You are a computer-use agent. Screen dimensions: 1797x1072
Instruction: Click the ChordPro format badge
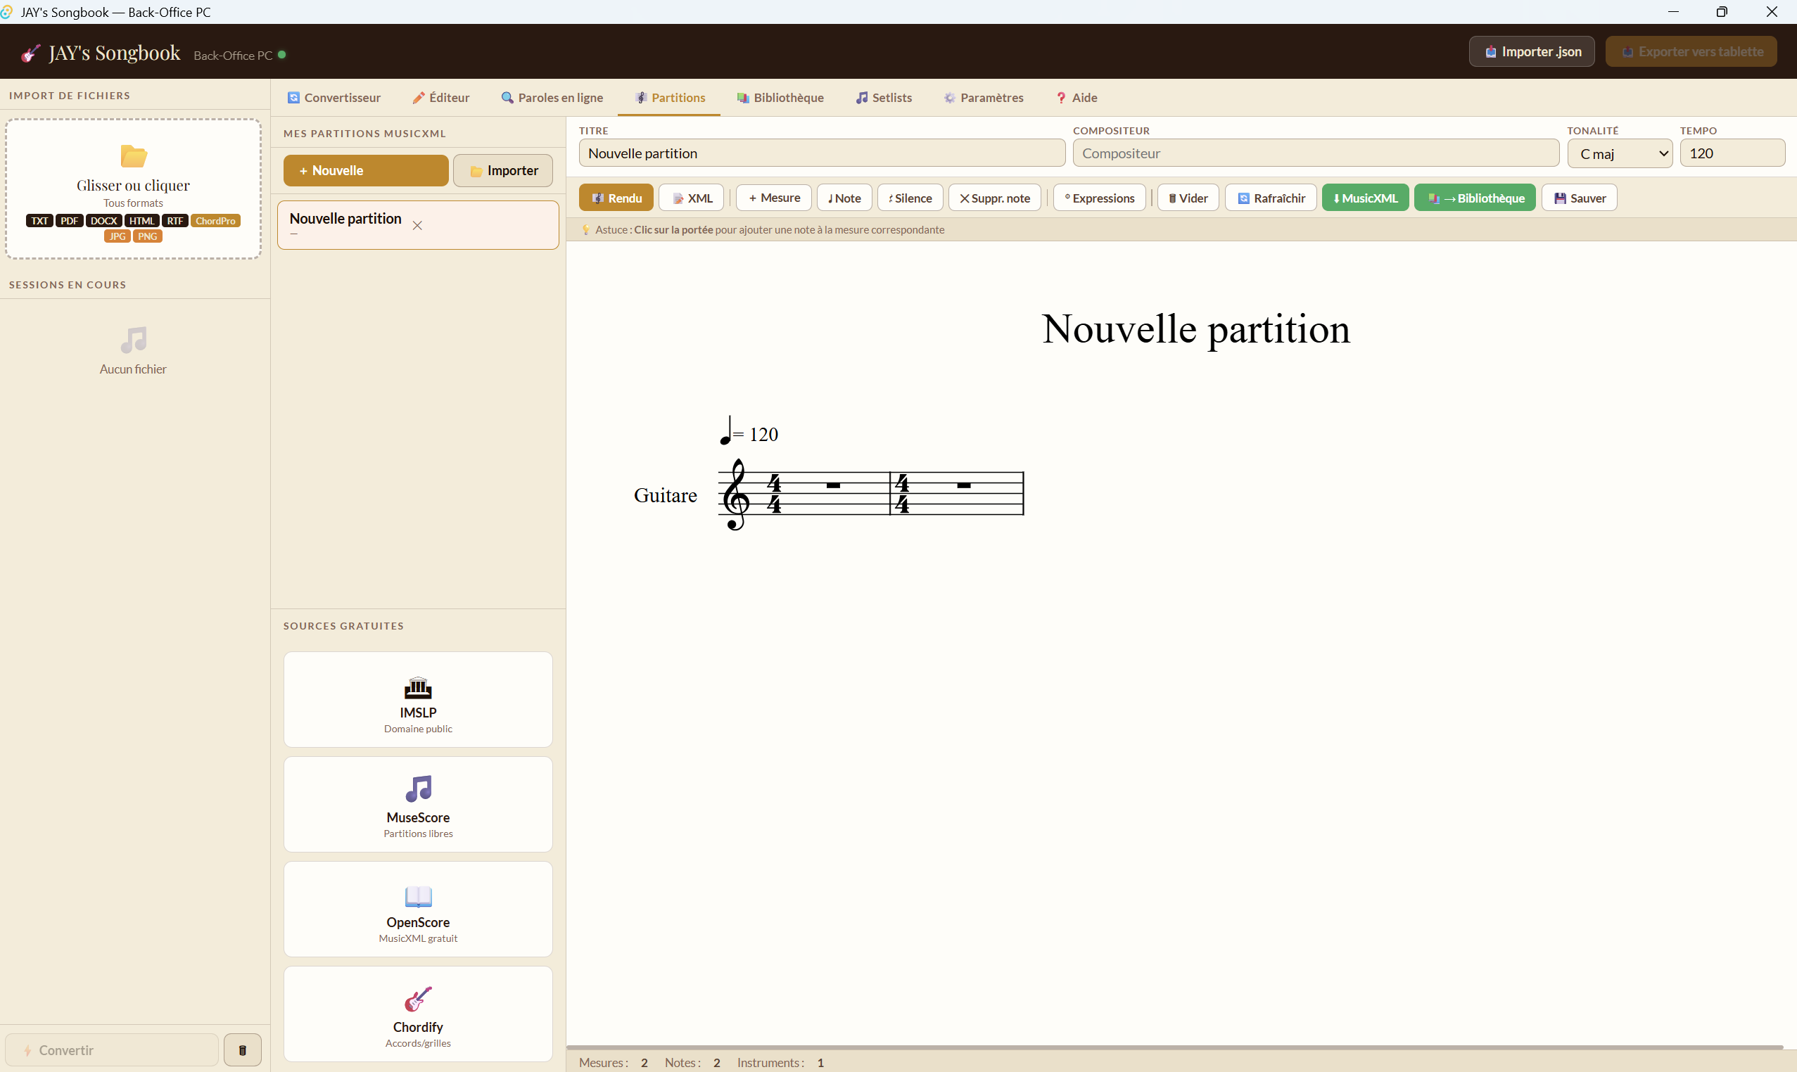tap(215, 221)
